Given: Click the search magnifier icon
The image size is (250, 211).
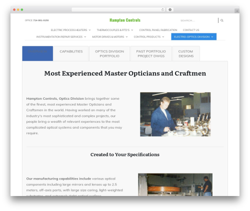Looking at the screenshot, I should coord(222,20).
